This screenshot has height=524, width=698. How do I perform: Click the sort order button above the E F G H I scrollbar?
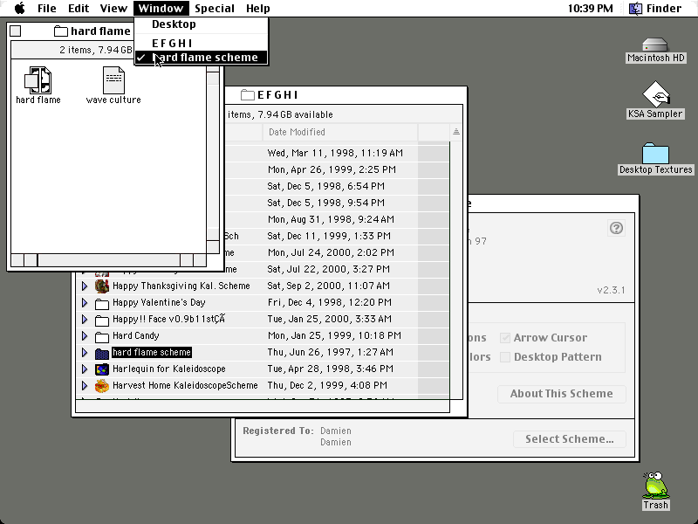[x=455, y=132]
